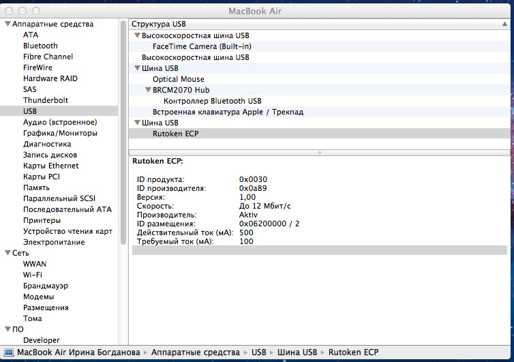This screenshot has width=514, height=362.
Task: Collapse the first Высокоскоростная шина USB node
Action: (x=137, y=35)
